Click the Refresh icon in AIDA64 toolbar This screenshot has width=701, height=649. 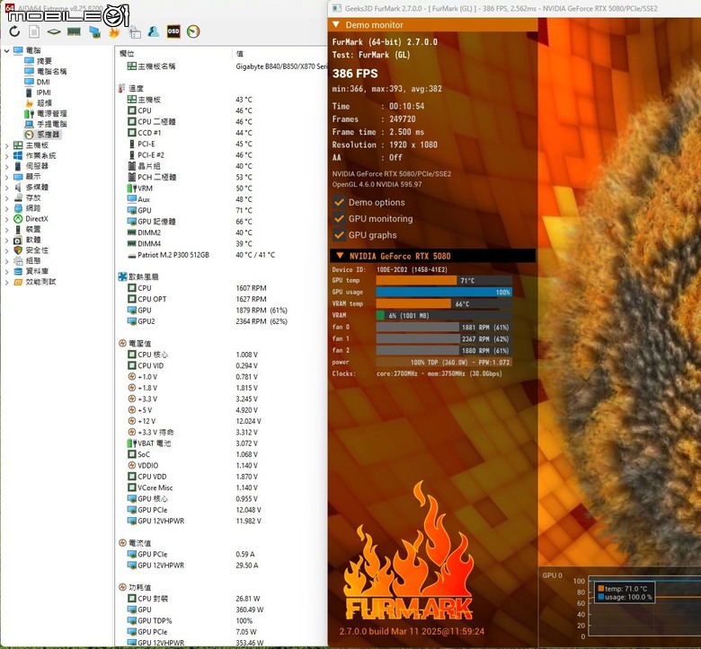[14, 31]
